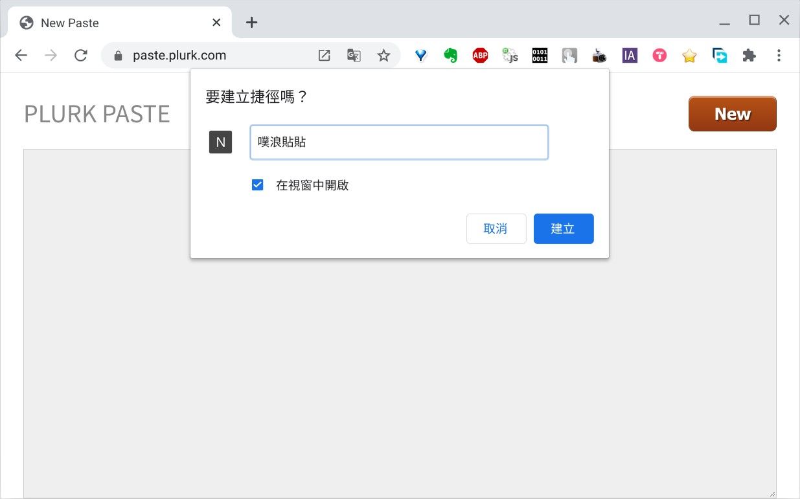Screen dimensions: 800x499
Task: Open the Extensions puzzle piece menu
Action: tap(749, 56)
